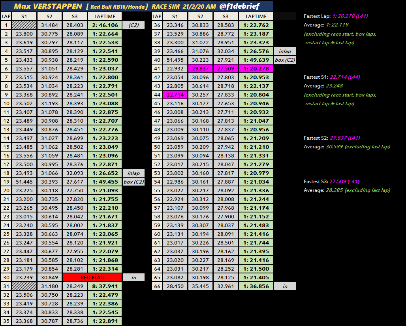The height and width of the screenshot is (326, 406).
Task: Select S3 Average 28.285 text
Action: (x=358, y=190)
